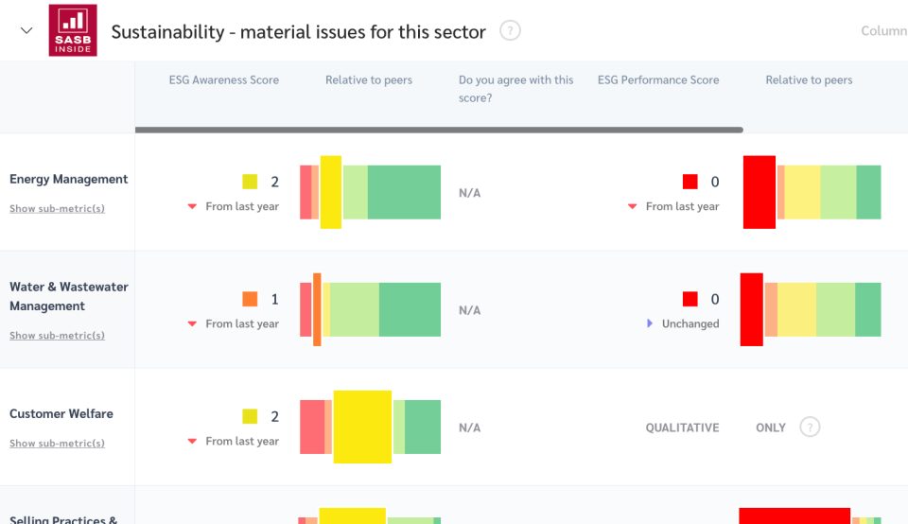Open help icon beside Sustainability section title
The image size is (908, 524).
(x=510, y=30)
